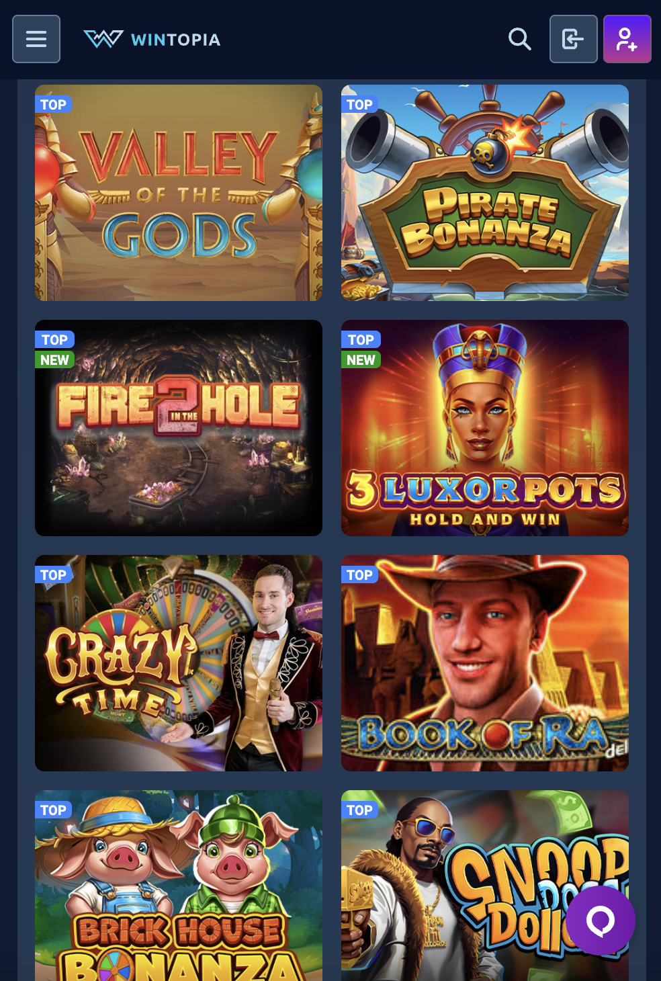Open Brick House Bonanza game

pyautogui.click(x=179, y=886)
